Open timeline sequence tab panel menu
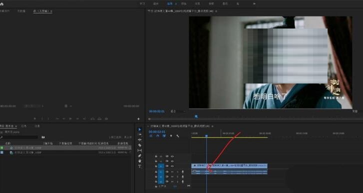Image resolution: width=363 pixels, height=193 pixels. 212,126
